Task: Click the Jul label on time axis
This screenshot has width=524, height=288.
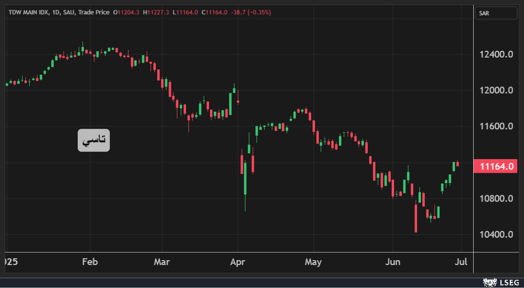Action: (x=461, y=262)
